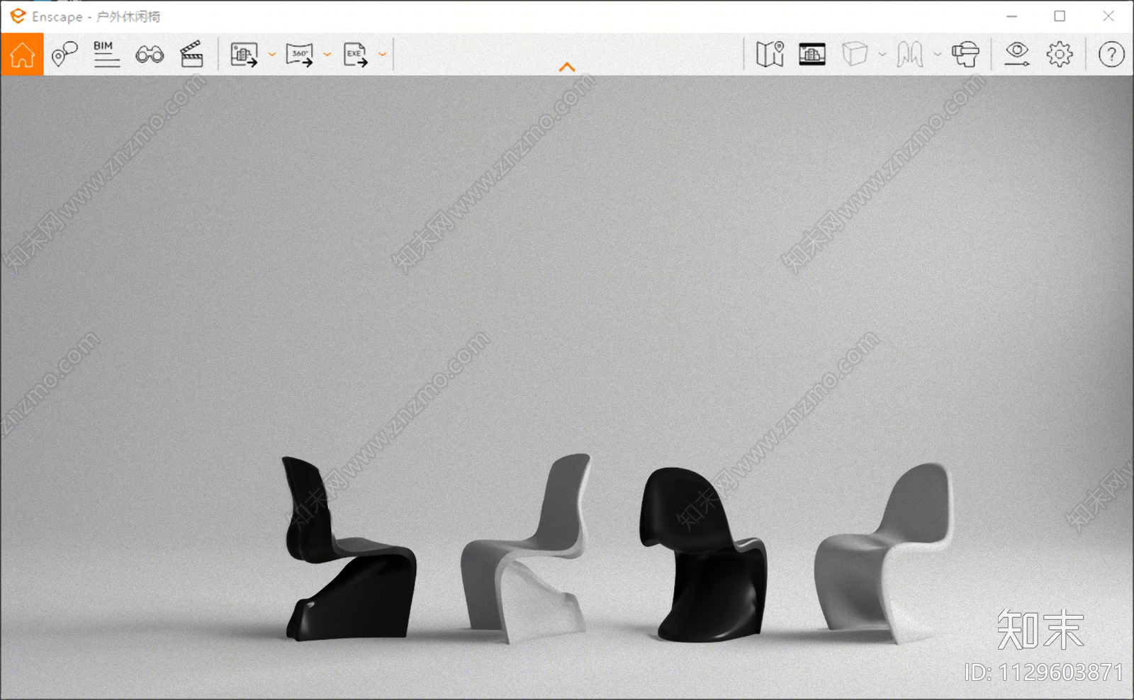Open General Settings gear icon

[1060, 54]
